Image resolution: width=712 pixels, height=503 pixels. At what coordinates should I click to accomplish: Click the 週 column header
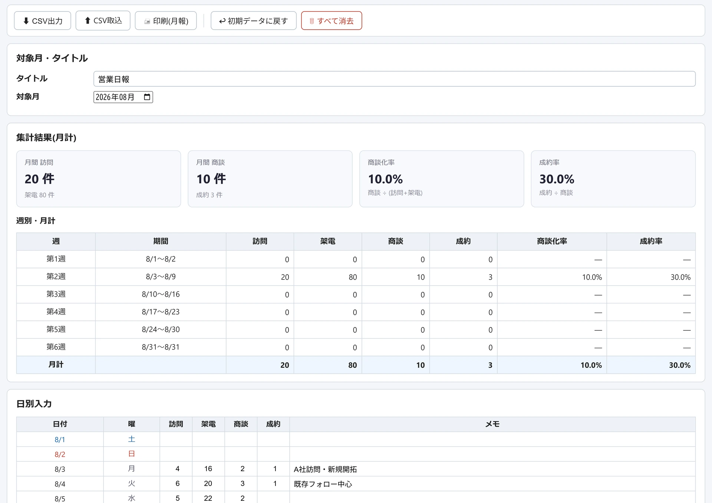point(56,241)
